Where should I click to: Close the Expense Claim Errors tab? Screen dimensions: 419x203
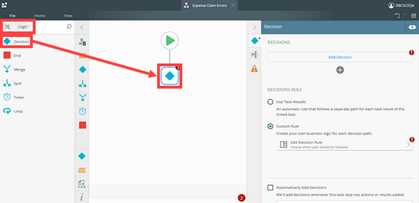point(233,5)
